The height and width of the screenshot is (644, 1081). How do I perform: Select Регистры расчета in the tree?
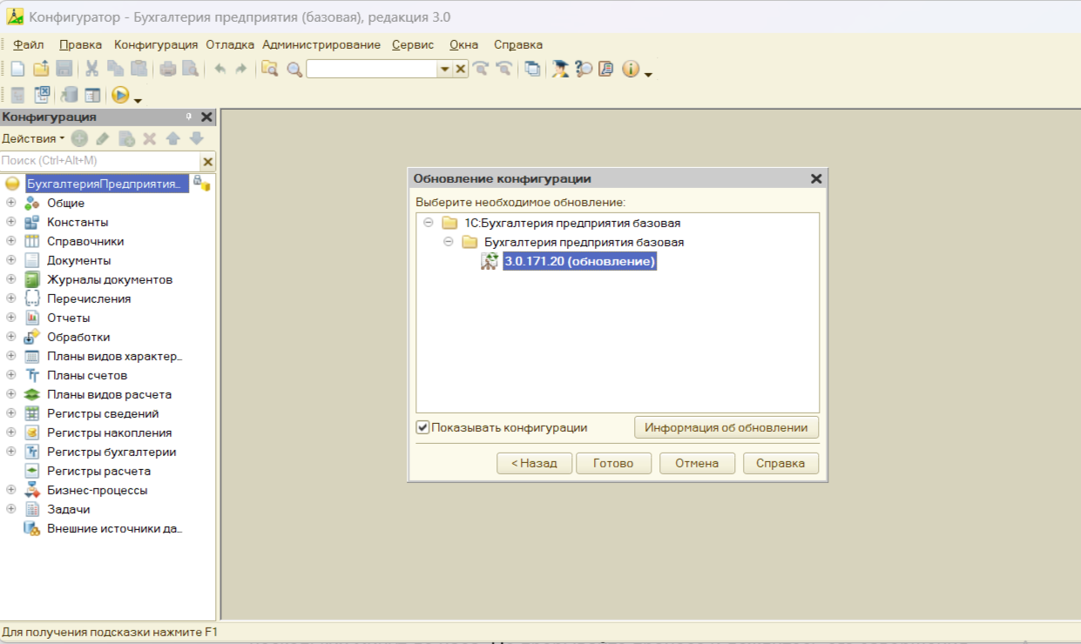[98, 471]
